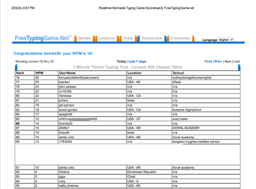Go to the Prev scoreboard page
Viewport: 256px width, 189px height.
(x=218, y=62)
